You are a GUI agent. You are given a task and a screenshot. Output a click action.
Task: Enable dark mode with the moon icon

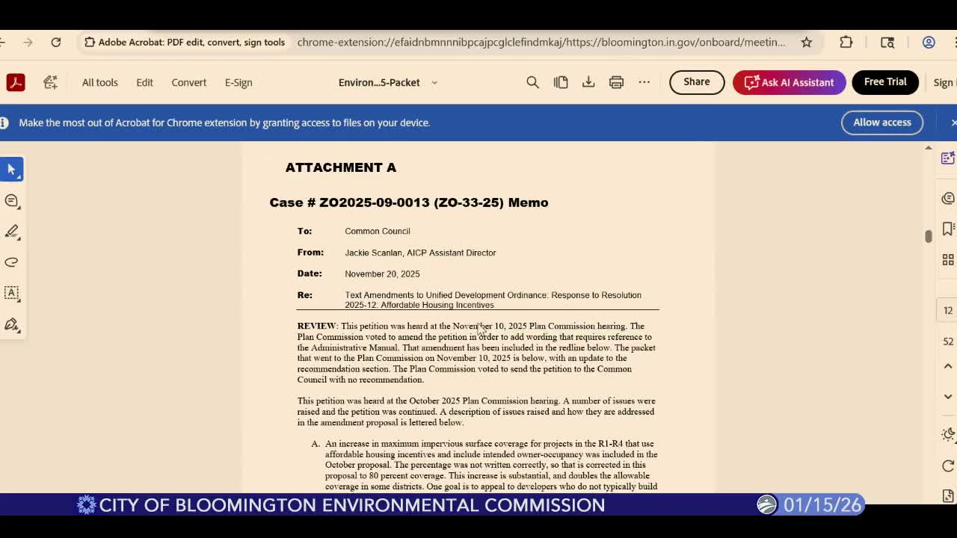coord(947,433)
